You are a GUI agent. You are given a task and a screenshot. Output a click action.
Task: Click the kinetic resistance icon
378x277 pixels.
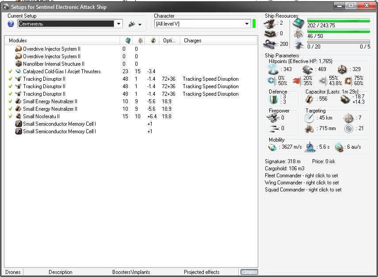coord(322,81)
